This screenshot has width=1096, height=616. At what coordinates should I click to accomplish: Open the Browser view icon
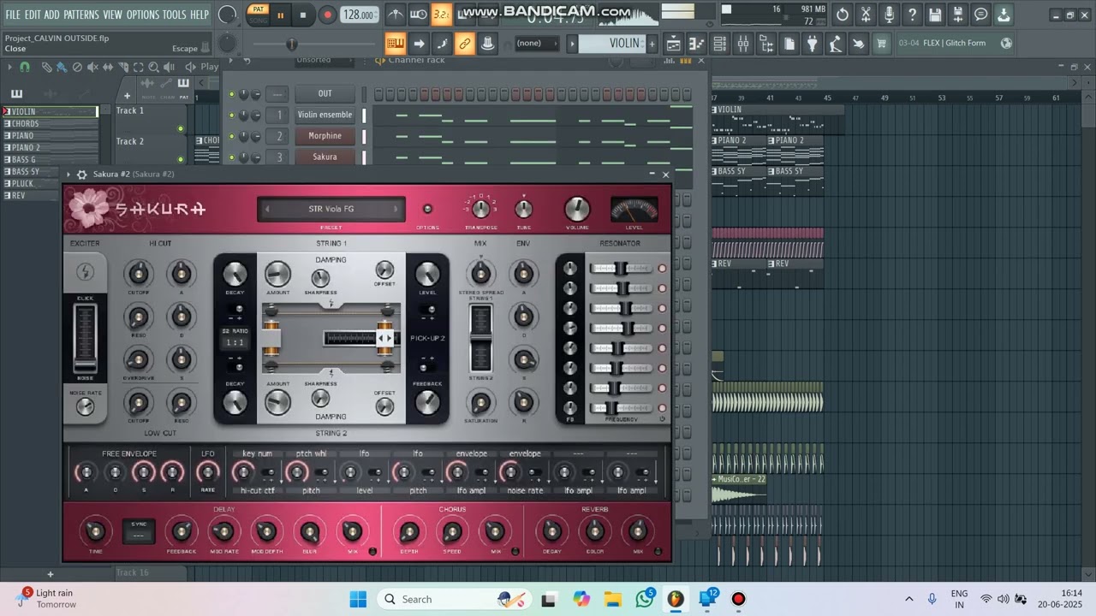[x=766, y=44]
